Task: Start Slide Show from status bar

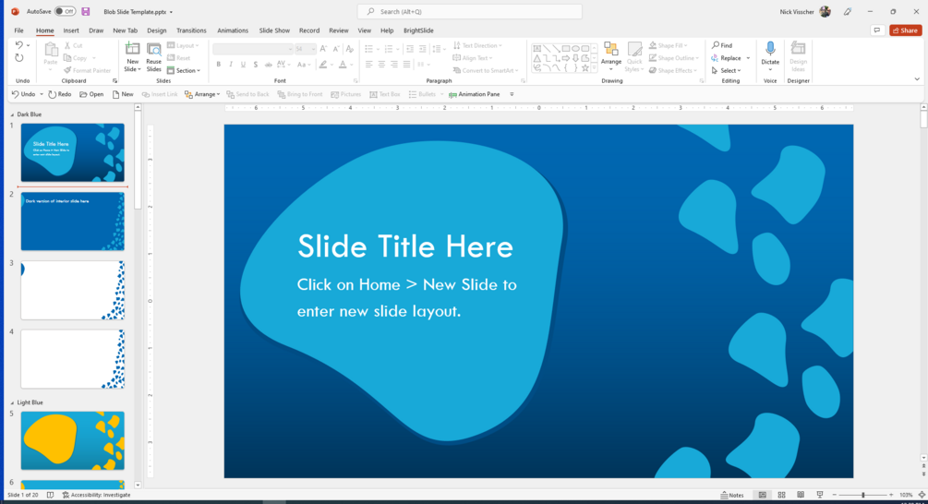Action: point(820,495)
